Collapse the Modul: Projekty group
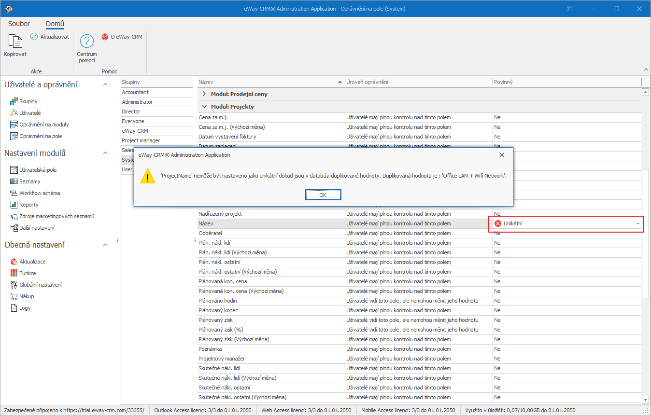This screenshot has width=651, height=416. pos(204,107)
